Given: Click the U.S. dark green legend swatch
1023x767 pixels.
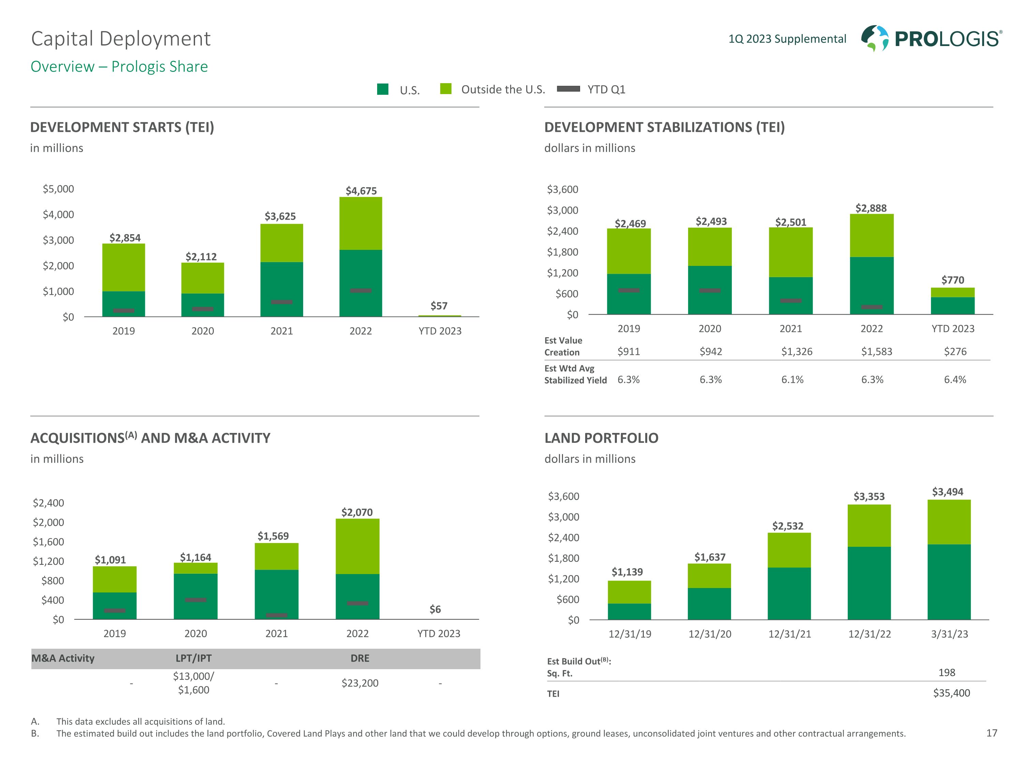Looking at the screenshot, I should [383, 89].
